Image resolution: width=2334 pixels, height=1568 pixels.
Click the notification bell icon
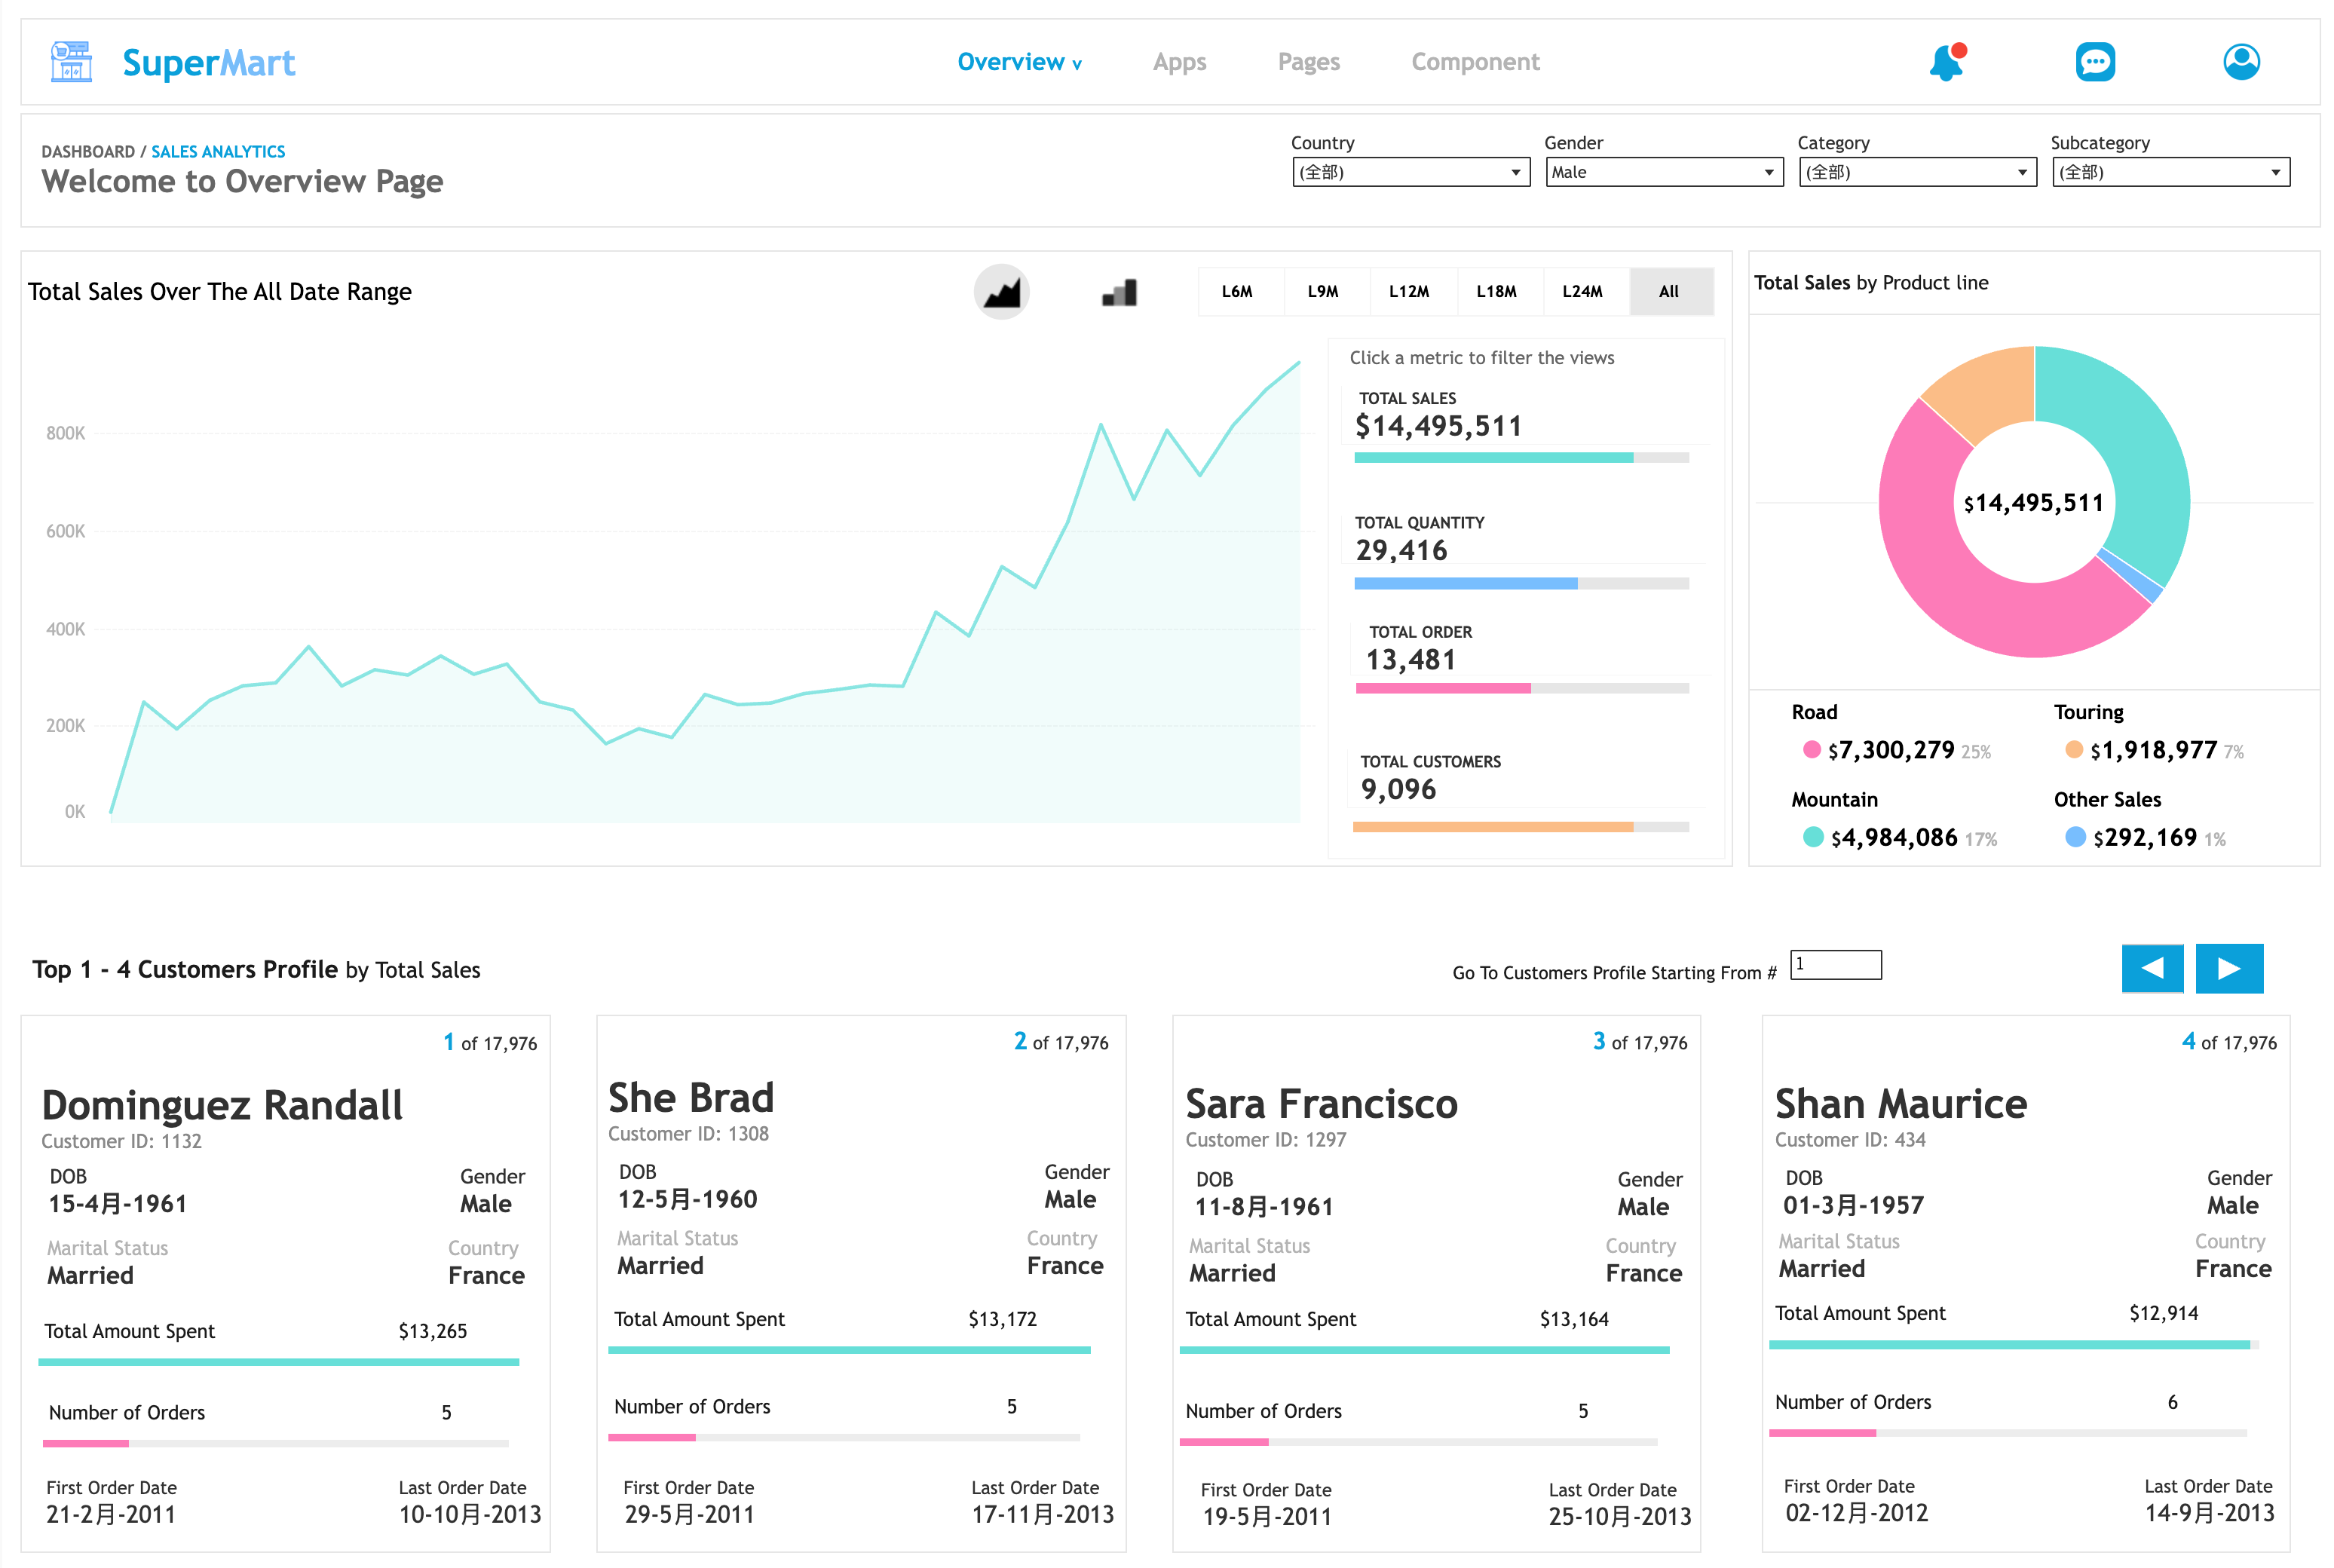[1946, 62]
